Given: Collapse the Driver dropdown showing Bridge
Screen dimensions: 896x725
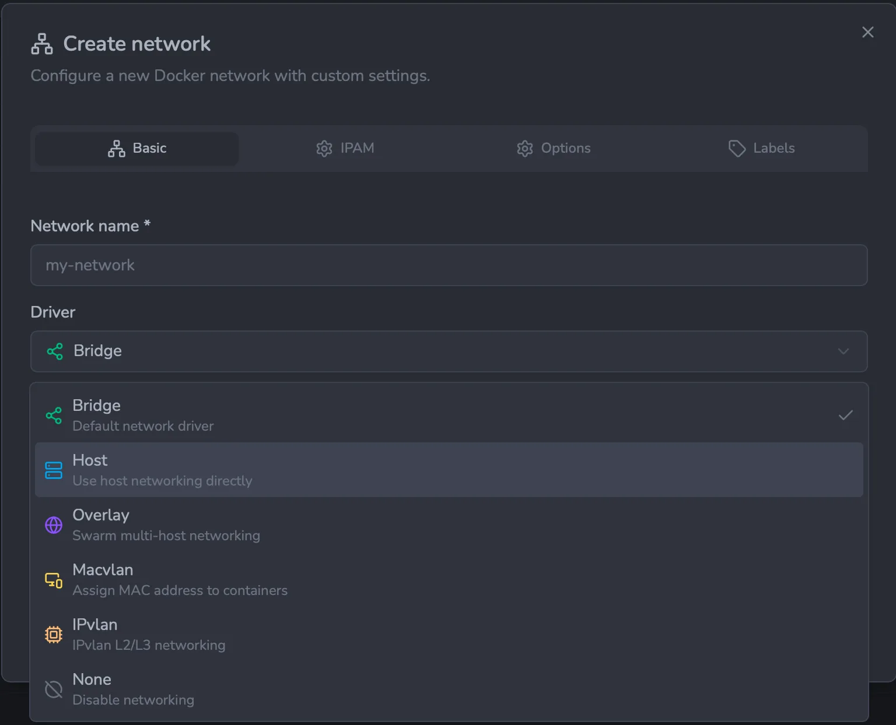Looking at the screenshot, I should (x=449, y=351).
